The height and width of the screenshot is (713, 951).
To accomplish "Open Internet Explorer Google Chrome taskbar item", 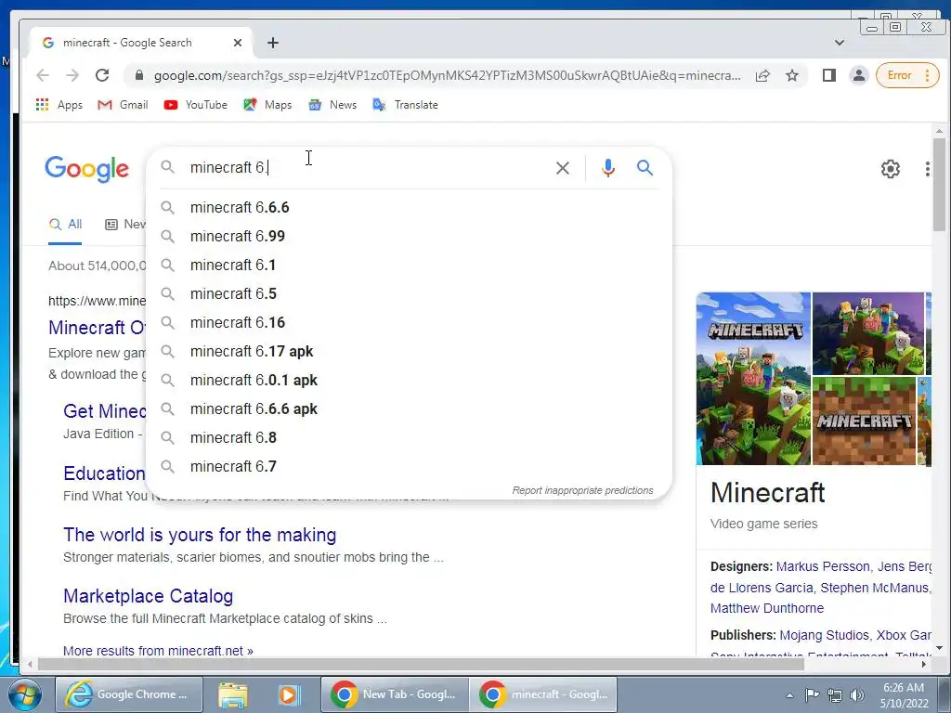I will tap(128, 694).
